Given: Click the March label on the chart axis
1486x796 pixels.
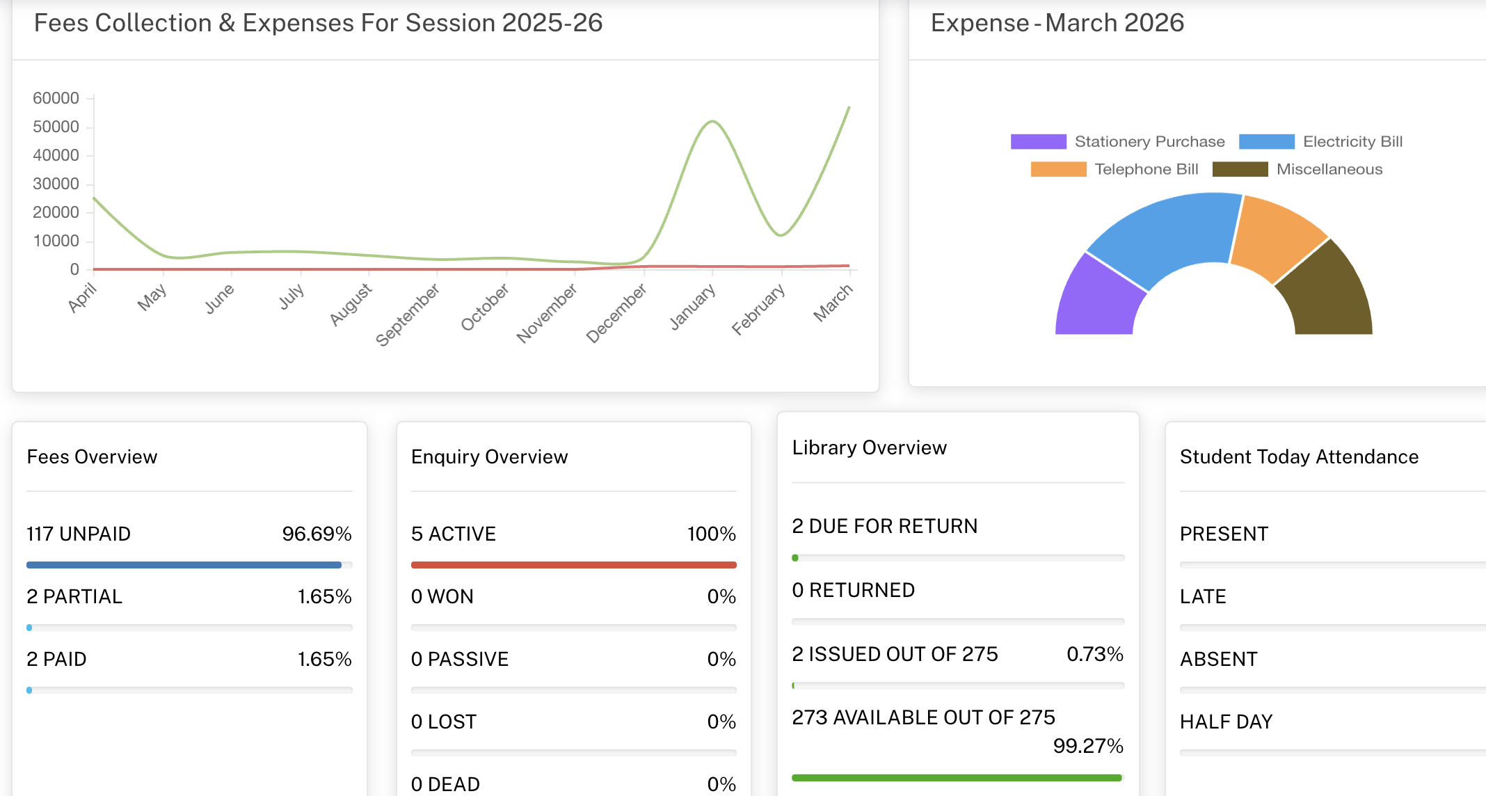Looking at the screenshot, I should (x=833, y=303).
